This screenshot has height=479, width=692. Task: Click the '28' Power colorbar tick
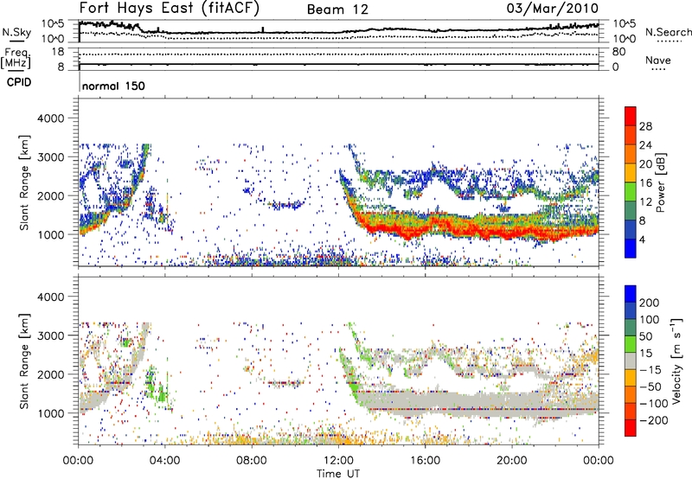point(645,126)
